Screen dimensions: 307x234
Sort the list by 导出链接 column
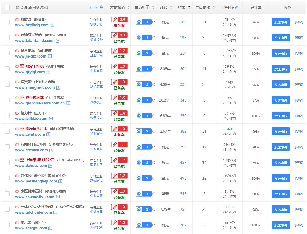(x=213, y=8)
